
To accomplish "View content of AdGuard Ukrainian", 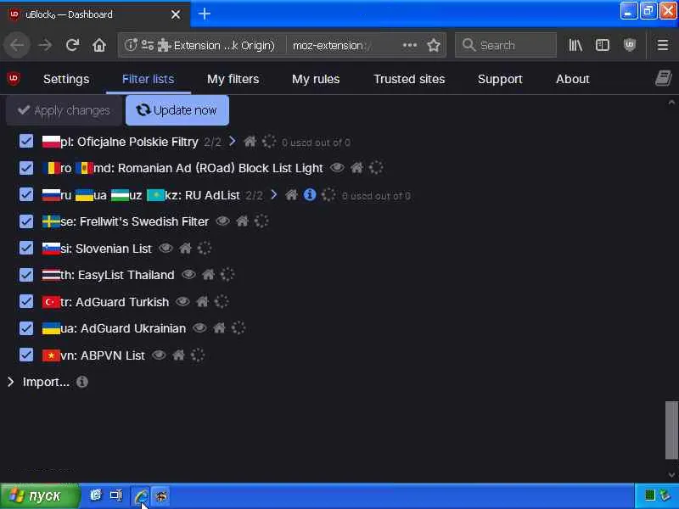I will pyautogui.click(x=199, y=328).
